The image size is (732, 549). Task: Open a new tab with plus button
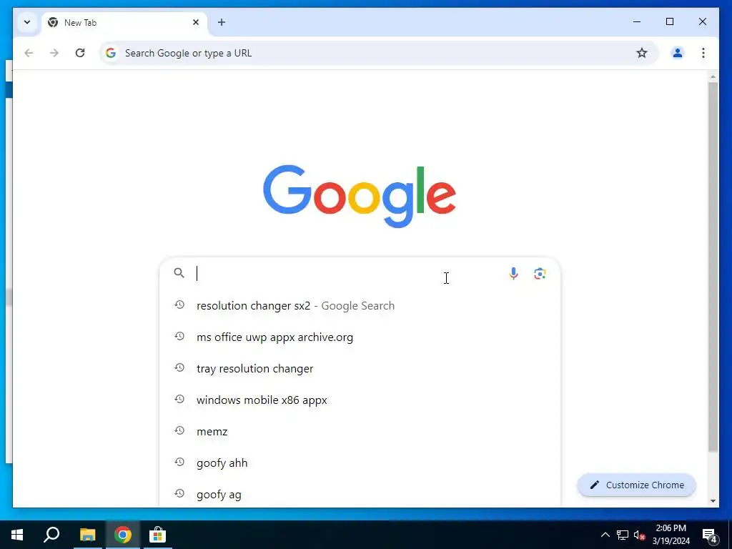[x=222, y=22]
